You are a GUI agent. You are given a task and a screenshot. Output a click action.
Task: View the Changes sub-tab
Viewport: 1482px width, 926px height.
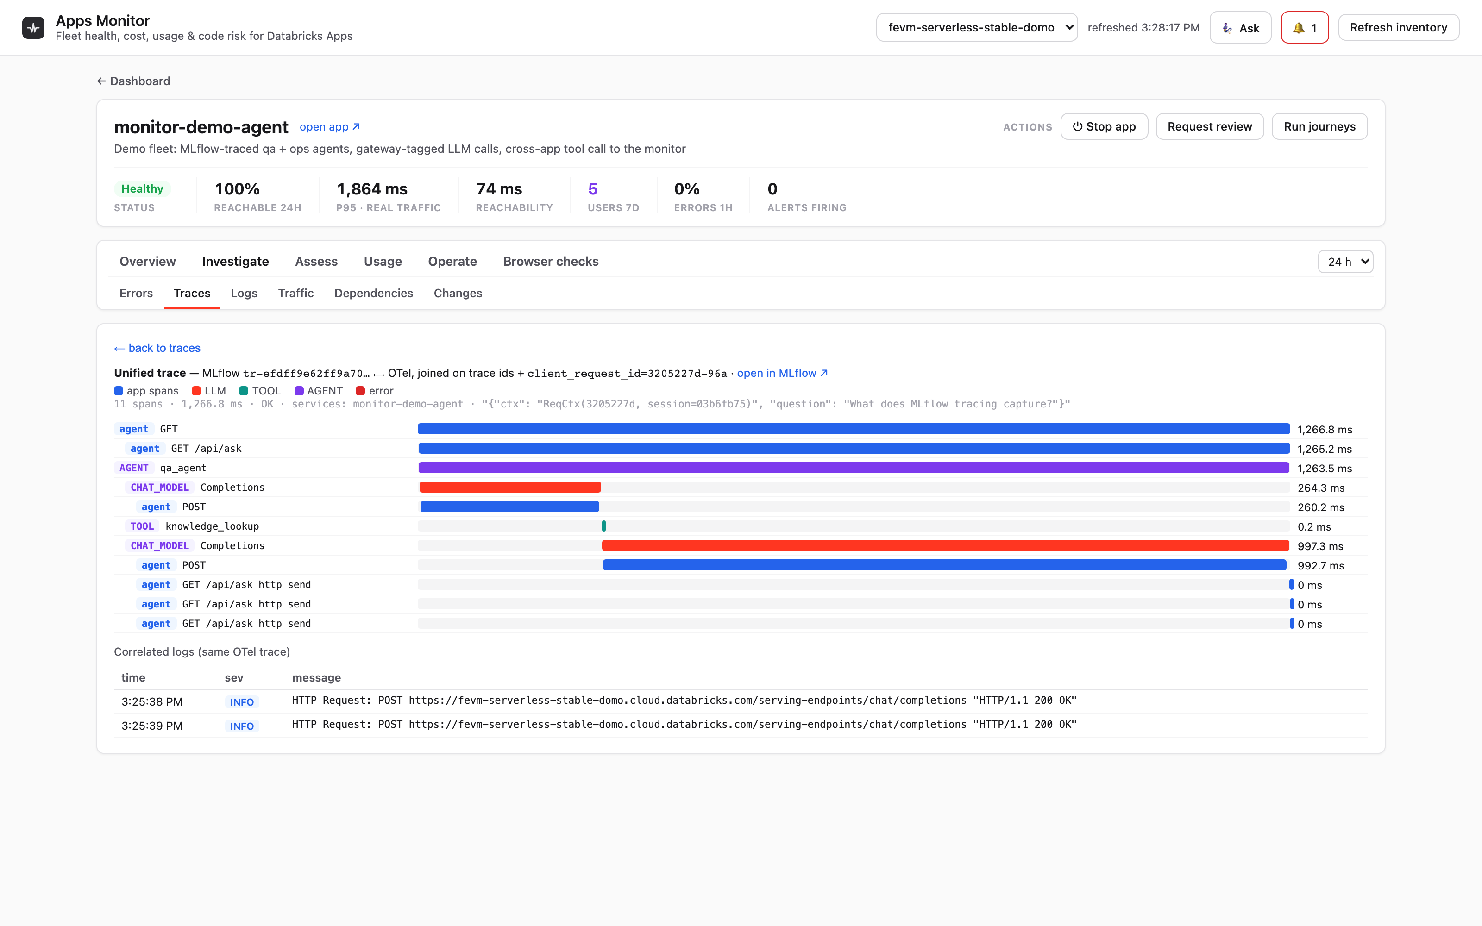[x=458, y=294]
